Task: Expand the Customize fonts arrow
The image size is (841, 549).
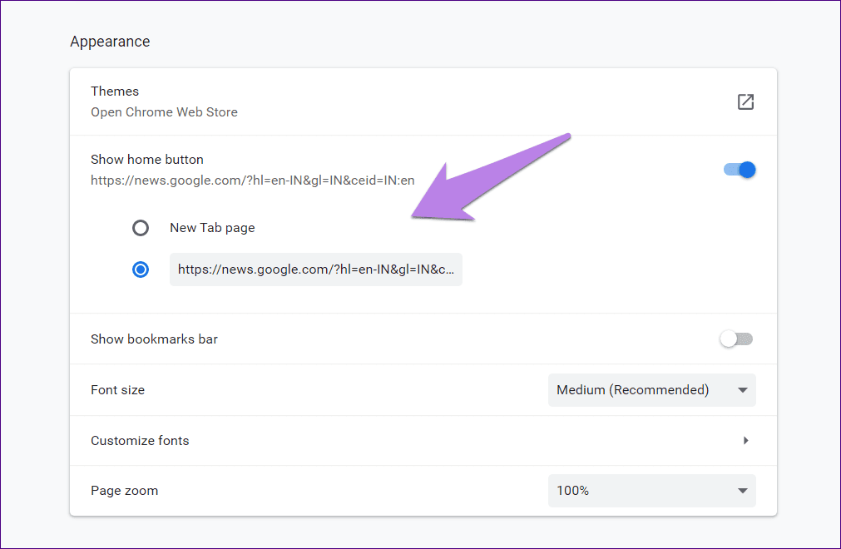Action: pyautogui.click(x=745, y=441)
